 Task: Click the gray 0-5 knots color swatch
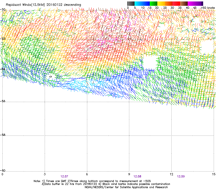pos(131,3)
